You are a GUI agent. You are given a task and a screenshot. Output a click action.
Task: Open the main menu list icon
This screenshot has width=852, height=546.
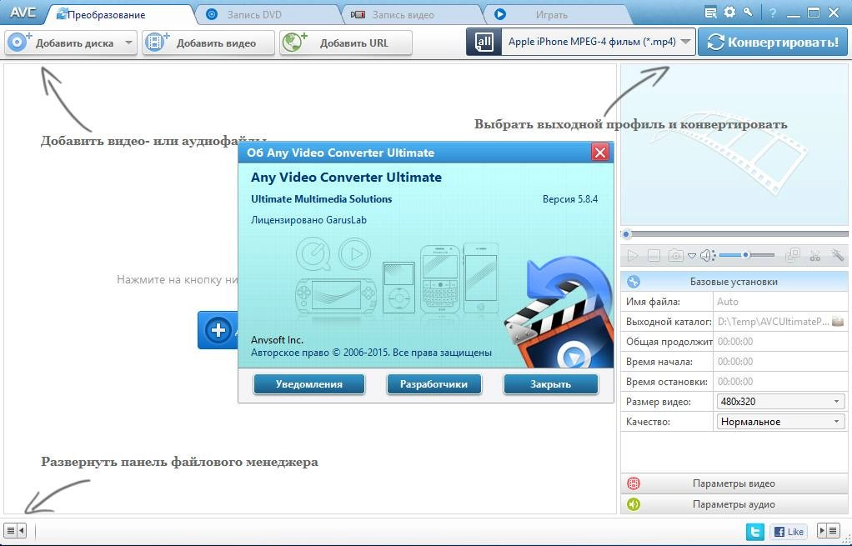point(710,13)
